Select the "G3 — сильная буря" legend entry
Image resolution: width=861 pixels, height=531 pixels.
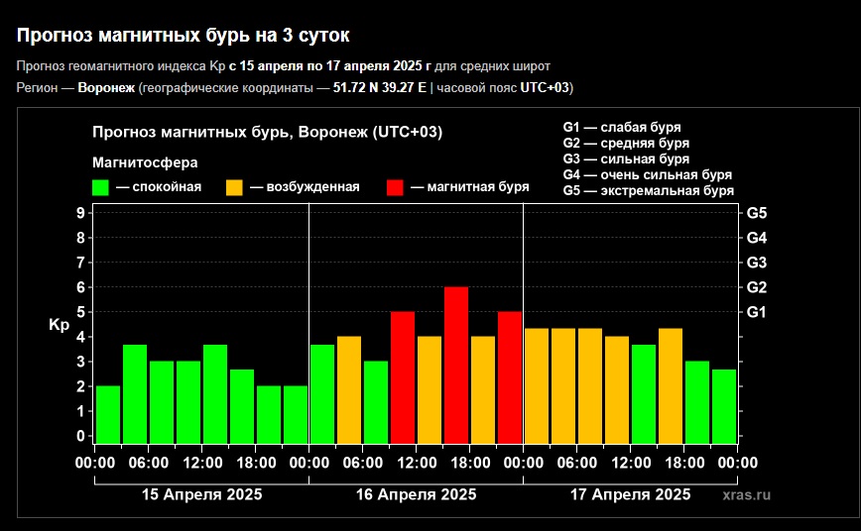point(639,159)
